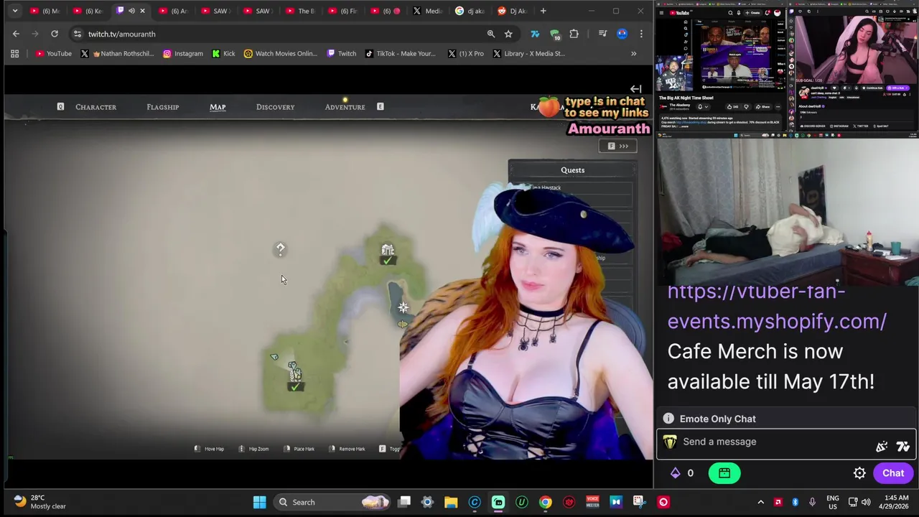Switch to the 'Dj Ak' Reddit tab

pyautogui.click(x=513, y=11)
